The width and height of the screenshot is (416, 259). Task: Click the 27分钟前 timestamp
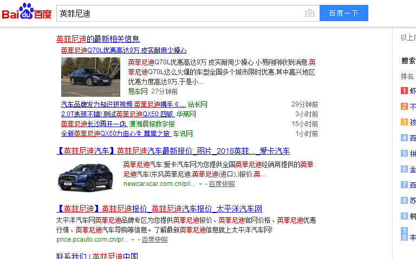click(x=165, y=91)
